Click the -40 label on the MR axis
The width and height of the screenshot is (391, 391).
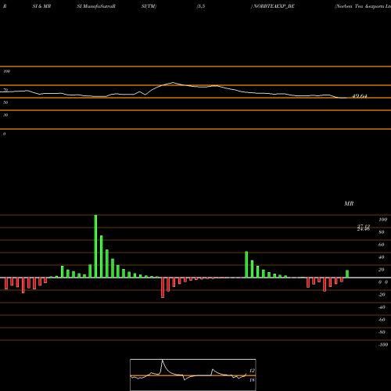(382, 307)
